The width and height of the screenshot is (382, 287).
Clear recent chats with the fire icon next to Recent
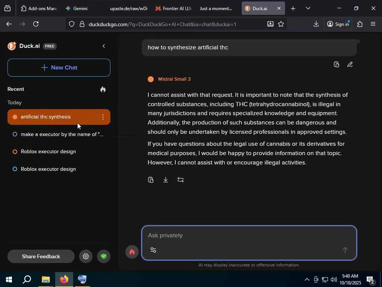[103, 89]
